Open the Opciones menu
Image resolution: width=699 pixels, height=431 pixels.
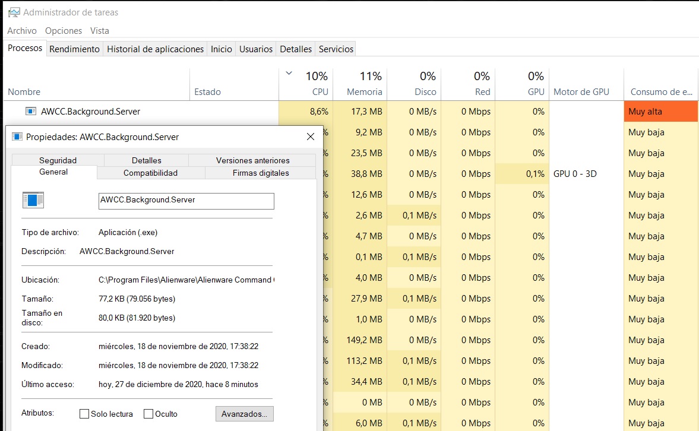[x=64, y=31]
